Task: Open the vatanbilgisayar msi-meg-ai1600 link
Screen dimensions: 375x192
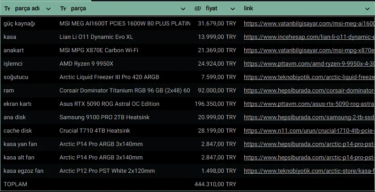Action: 309,23
